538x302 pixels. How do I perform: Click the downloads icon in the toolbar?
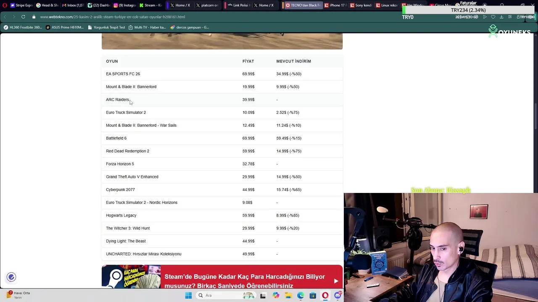pyautogui.click(x=501, y=17)
